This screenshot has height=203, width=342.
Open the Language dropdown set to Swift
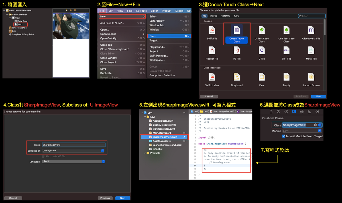[x=74, y=161]
